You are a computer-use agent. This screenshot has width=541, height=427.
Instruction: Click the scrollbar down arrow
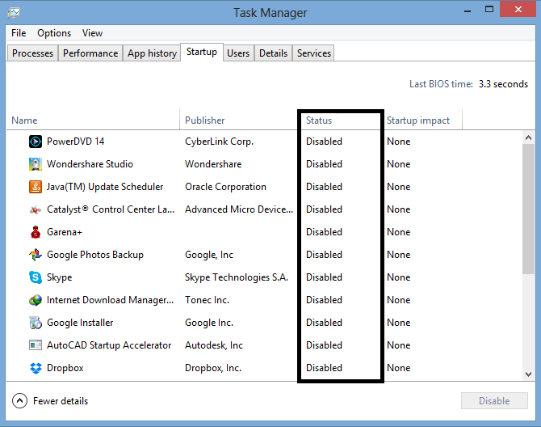[528, 374]
